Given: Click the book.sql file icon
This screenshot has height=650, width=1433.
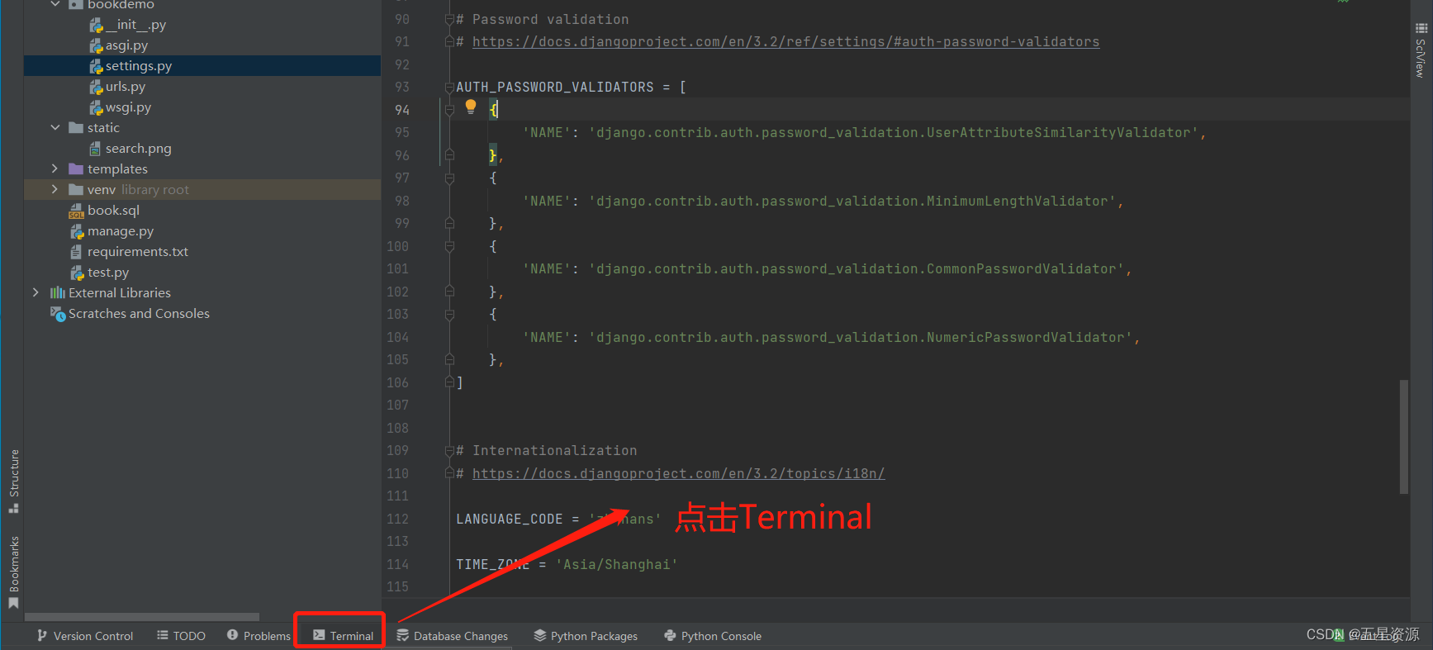Looking at the screenshot, I should [76, 211].
